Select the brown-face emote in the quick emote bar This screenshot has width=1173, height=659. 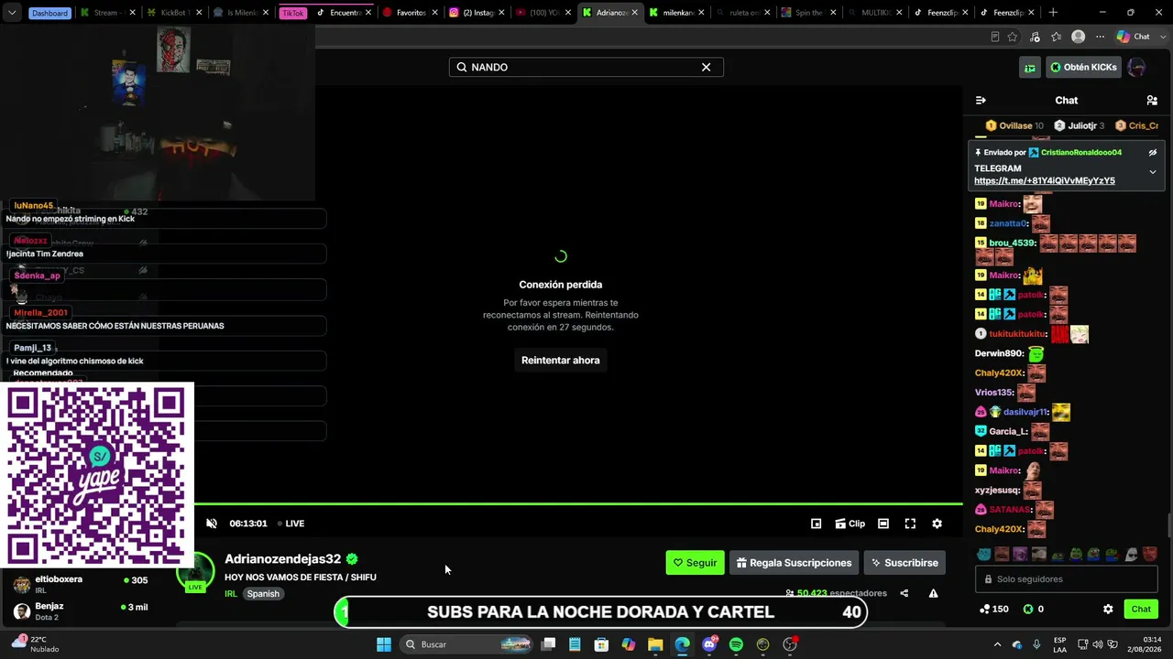click(x=1002, y=555)
